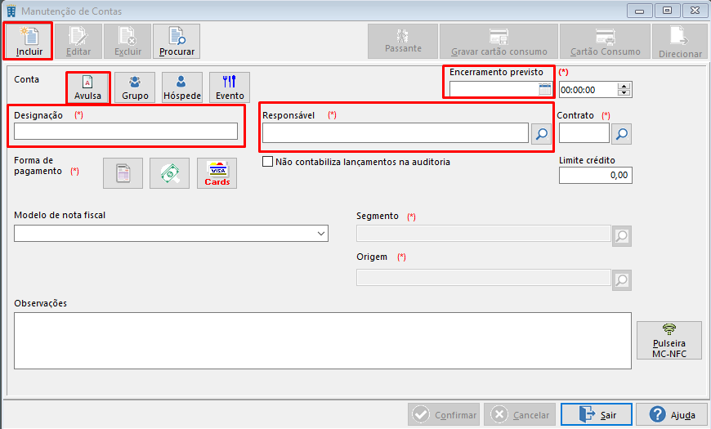Click the Designação text field
This screenshot has width=711, height=429.
point(126,131)
